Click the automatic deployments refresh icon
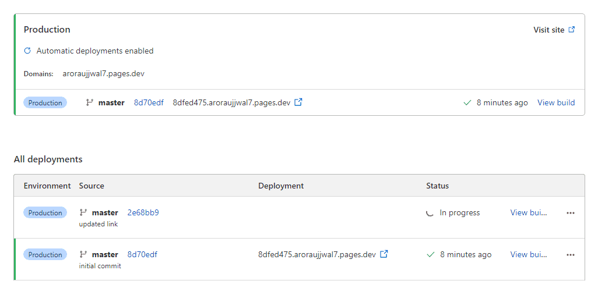The width and height of the screenshot is (598, 302). click(x=27, y=51)
